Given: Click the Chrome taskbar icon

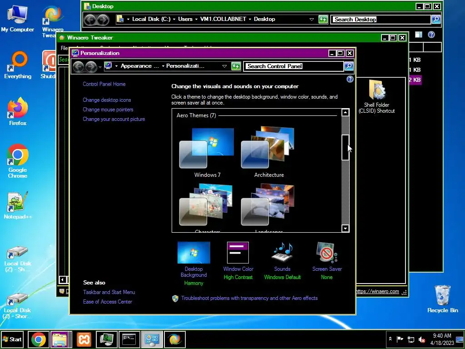Looking at the screenshot, I should (x=39, y=339).
